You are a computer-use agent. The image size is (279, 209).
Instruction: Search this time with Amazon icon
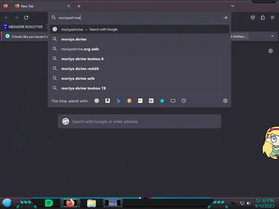pyautogui.click(x=107, y=101)
